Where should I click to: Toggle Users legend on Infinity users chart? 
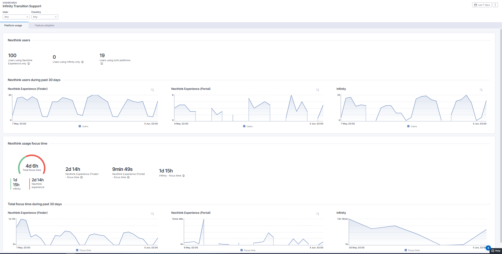[412, 126]
